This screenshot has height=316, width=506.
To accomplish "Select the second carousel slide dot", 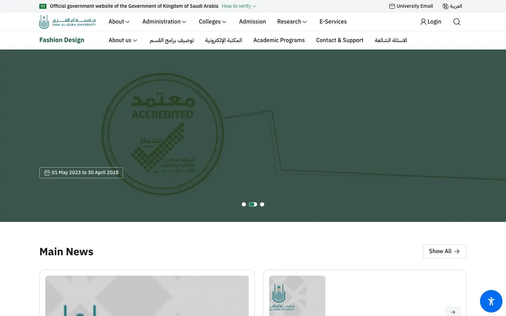I will (253, 204).
